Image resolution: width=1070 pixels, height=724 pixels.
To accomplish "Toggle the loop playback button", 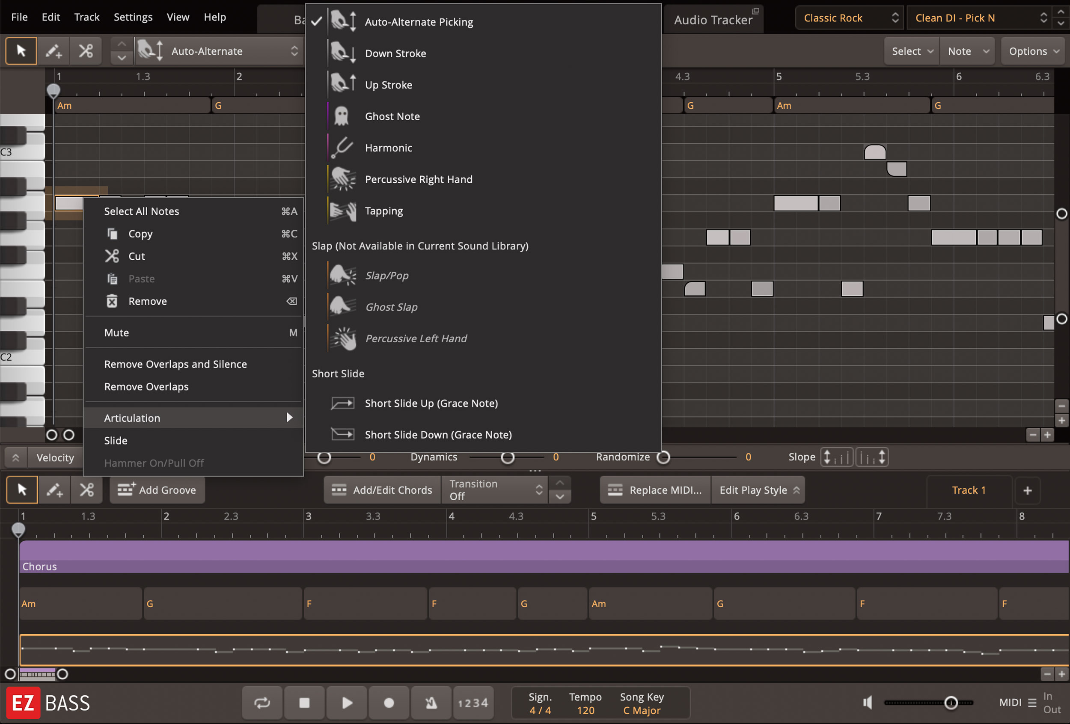I will click(x=262, y=703).
